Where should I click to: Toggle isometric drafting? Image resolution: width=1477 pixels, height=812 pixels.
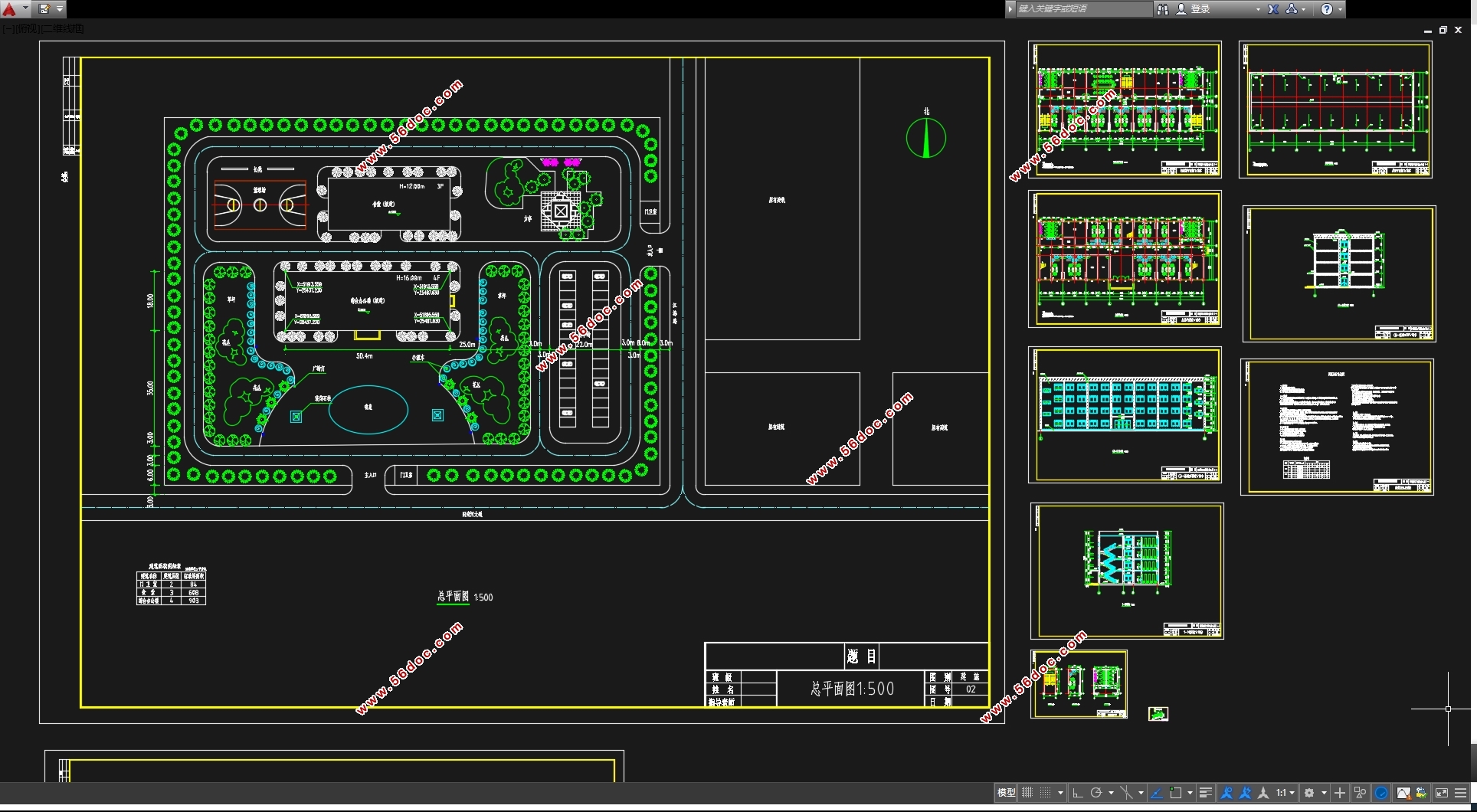tap(1126, 793)
